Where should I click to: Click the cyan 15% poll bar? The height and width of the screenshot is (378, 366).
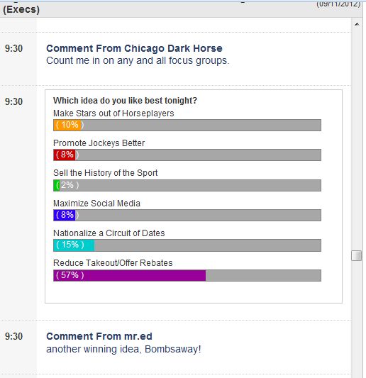coord(74,245)
